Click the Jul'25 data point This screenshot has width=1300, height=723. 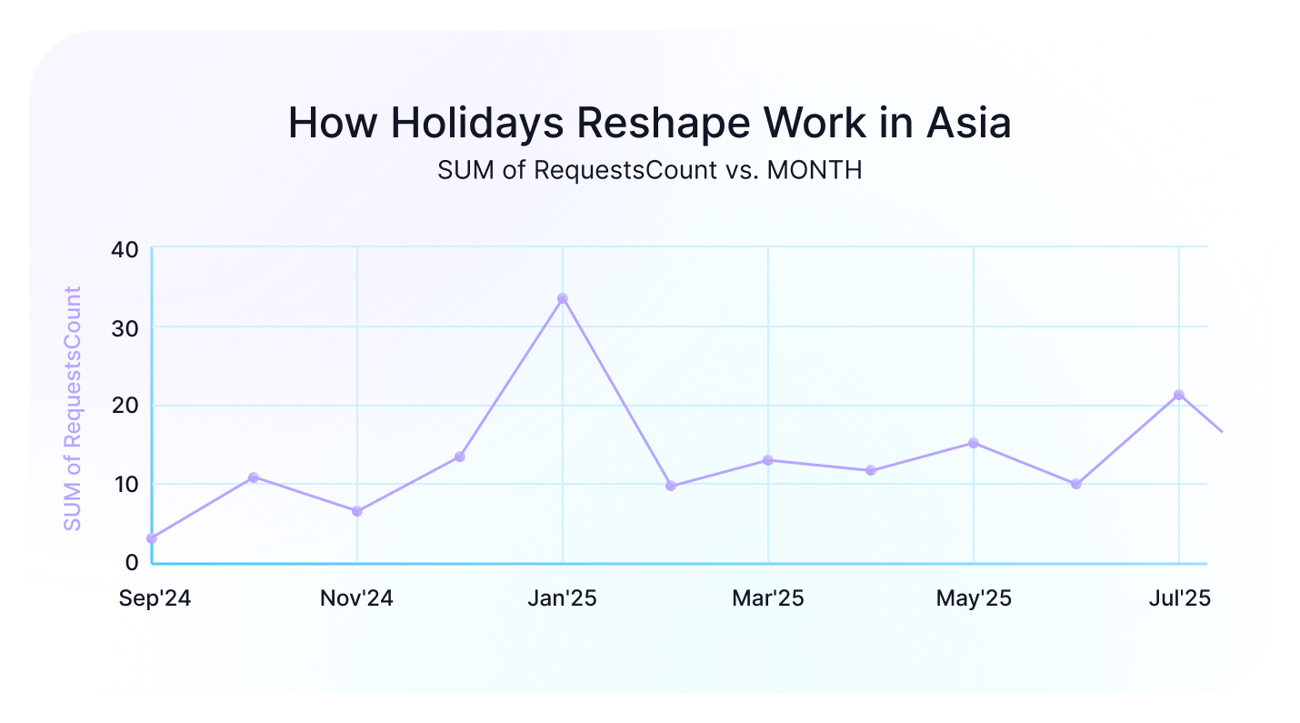click(1177, 395)
